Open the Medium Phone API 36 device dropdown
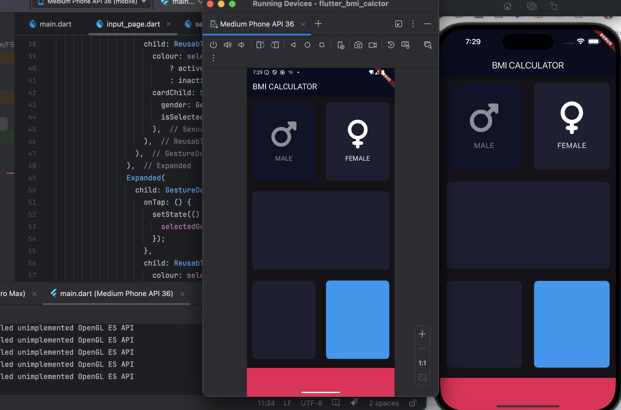 (x=92, y=2)
